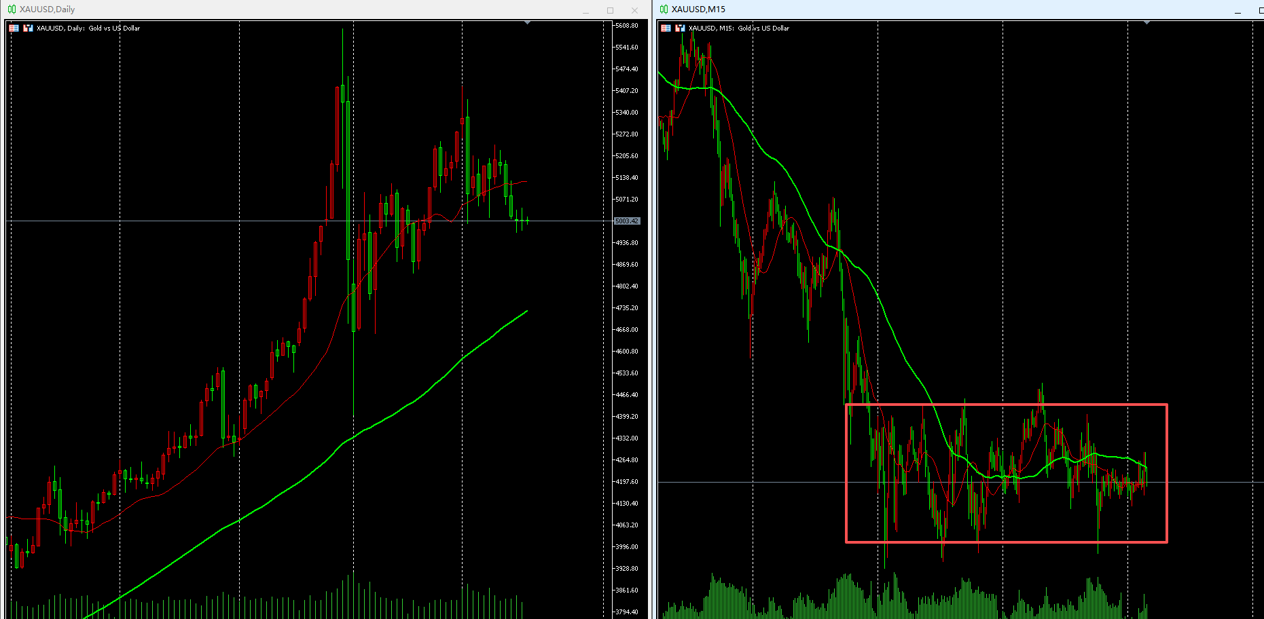Click the 5003.42 current price label

(x=626, y=221)
